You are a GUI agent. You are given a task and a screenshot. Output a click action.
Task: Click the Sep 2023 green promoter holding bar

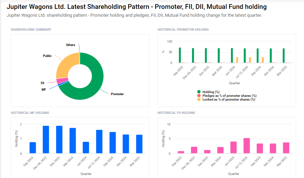pos(180,55)
